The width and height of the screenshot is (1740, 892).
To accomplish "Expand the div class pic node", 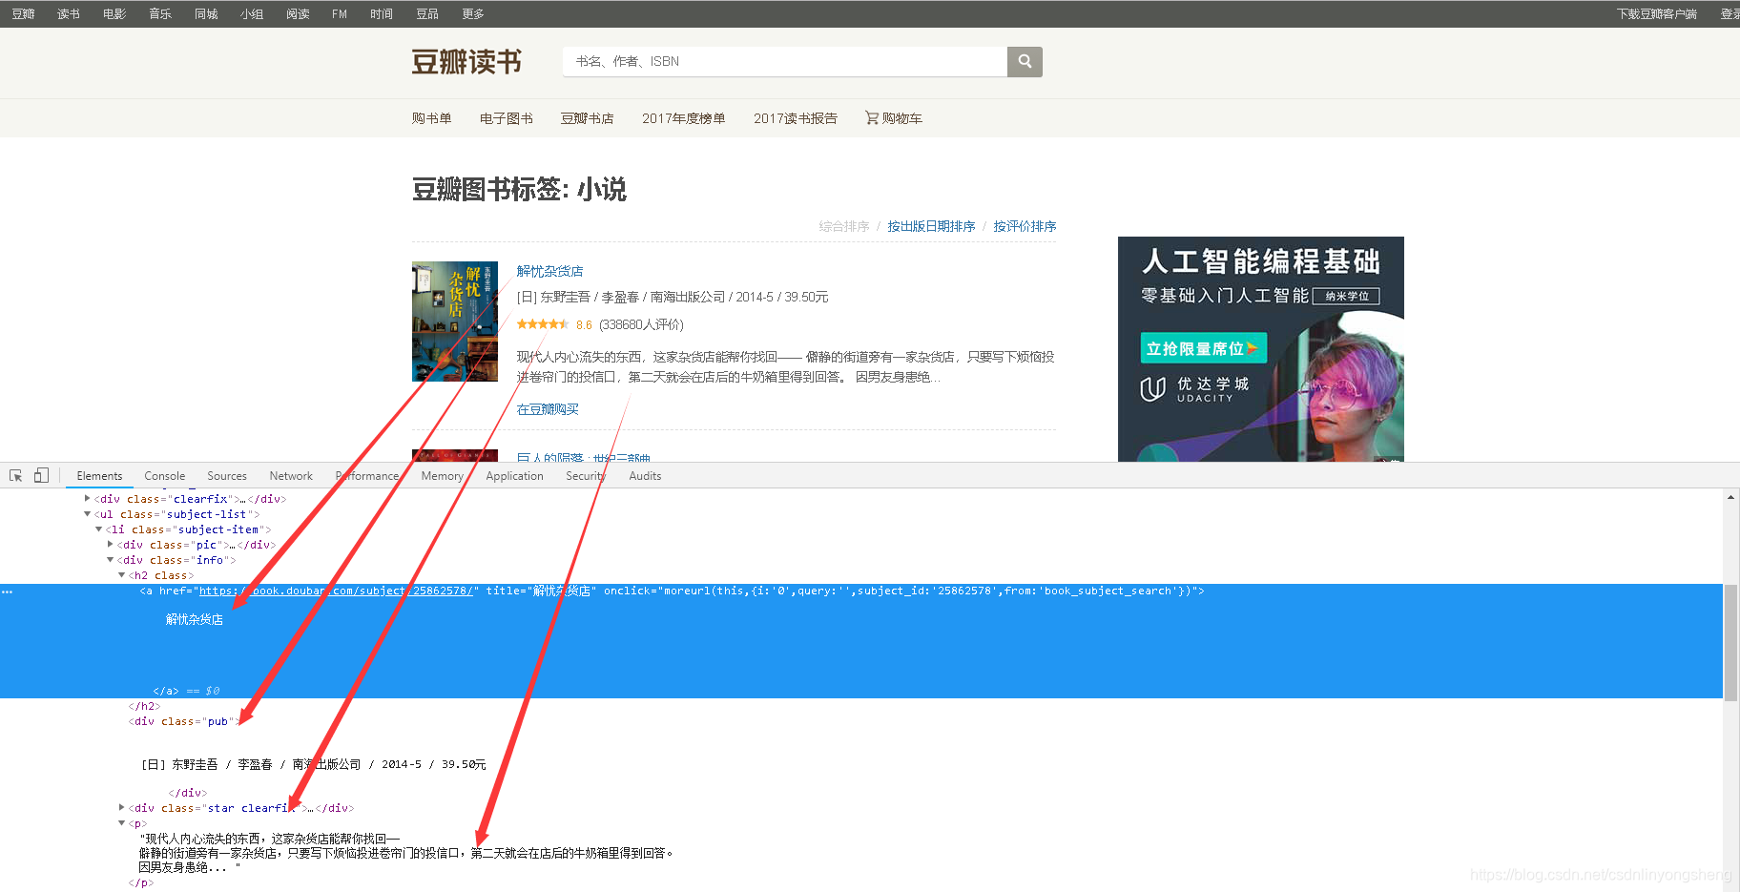I will point(111,544).
